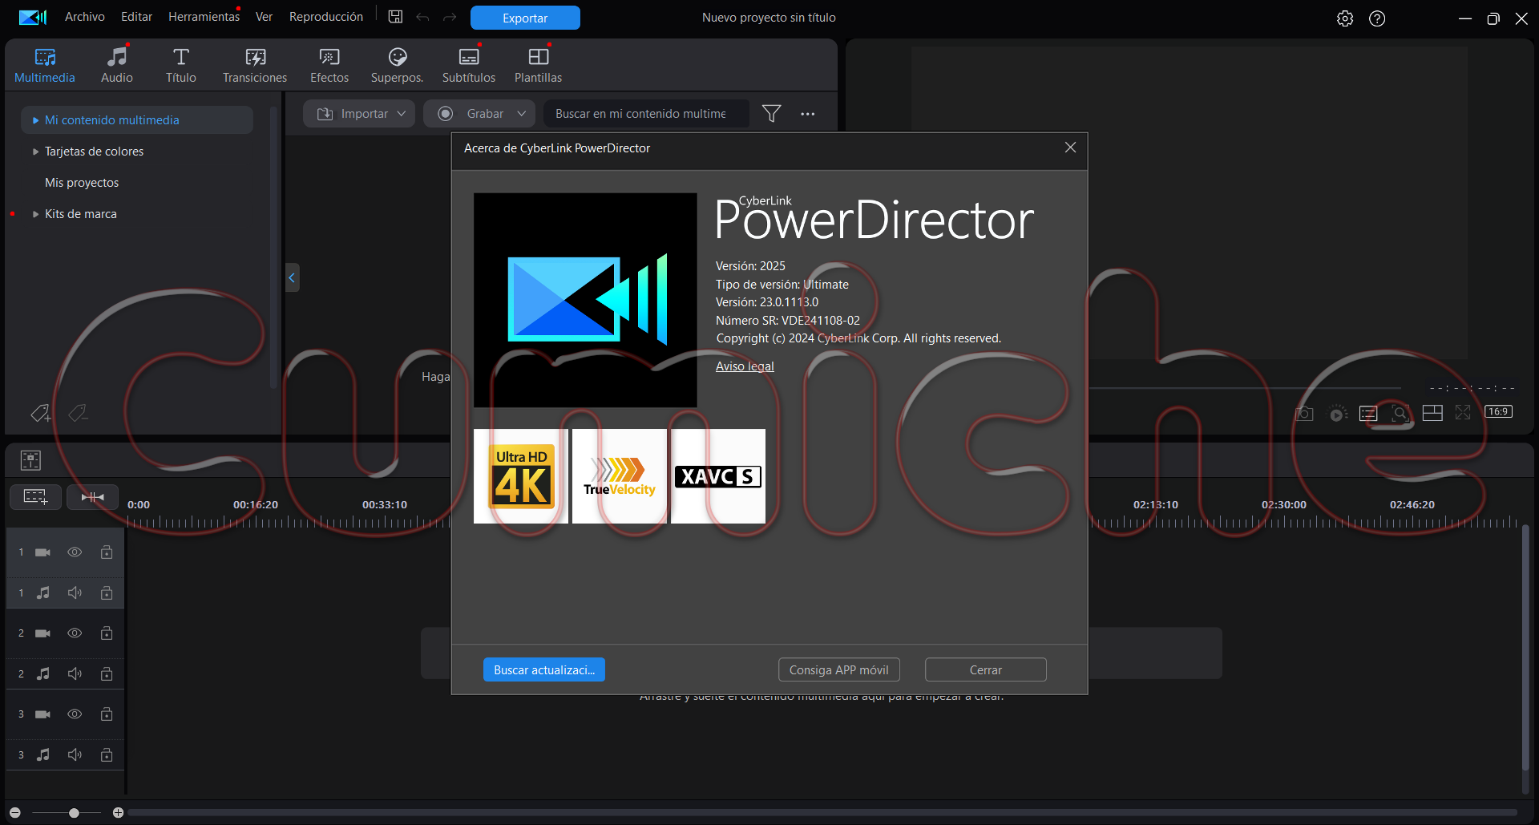Viewport: 1539px width, 825px height.
Task: Expand Mi contenido multimedia tree item
Action: pos(35,120)
